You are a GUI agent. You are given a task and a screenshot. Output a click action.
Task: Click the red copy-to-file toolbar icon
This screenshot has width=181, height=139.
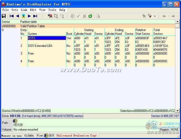click(50, 16)
